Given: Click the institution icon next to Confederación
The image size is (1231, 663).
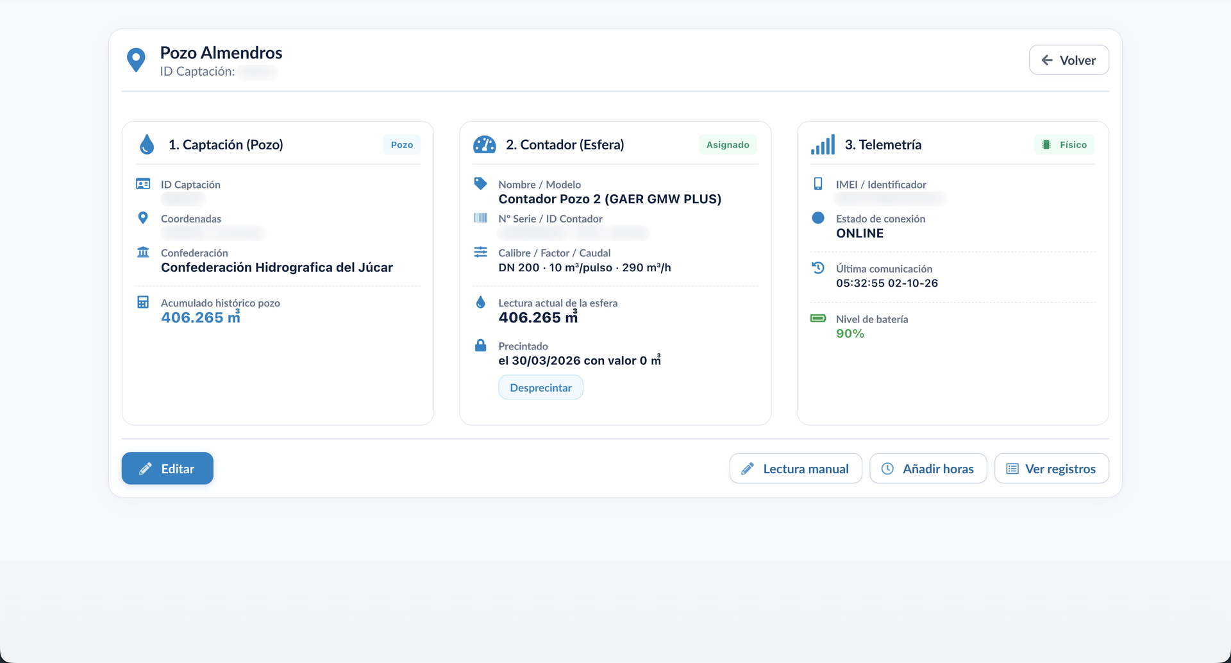Looking at the screenshot, I should click(143, 252).
